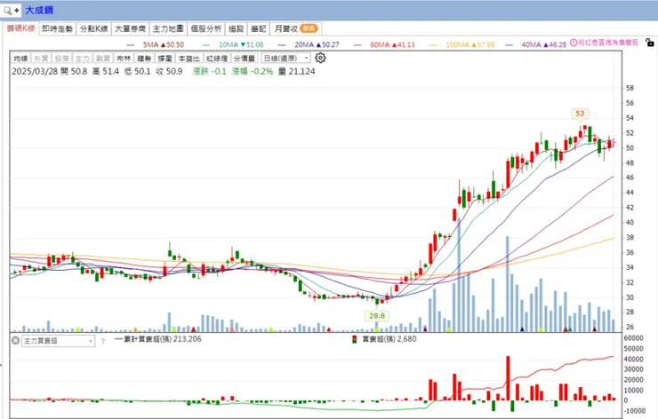Open the 分點K線 tab
Viewport: 658px width, 419px height.
94,29
